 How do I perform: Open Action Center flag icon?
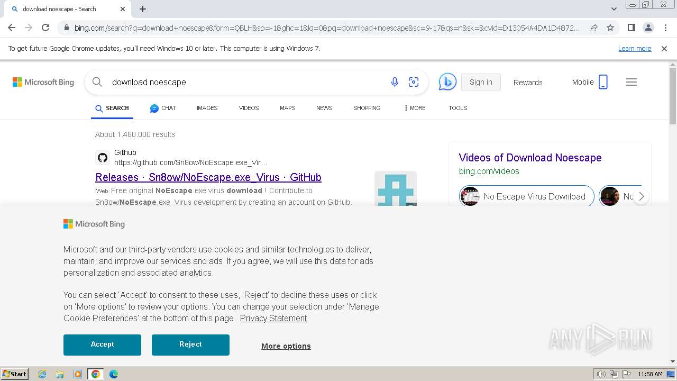click(x=627, y=374)
